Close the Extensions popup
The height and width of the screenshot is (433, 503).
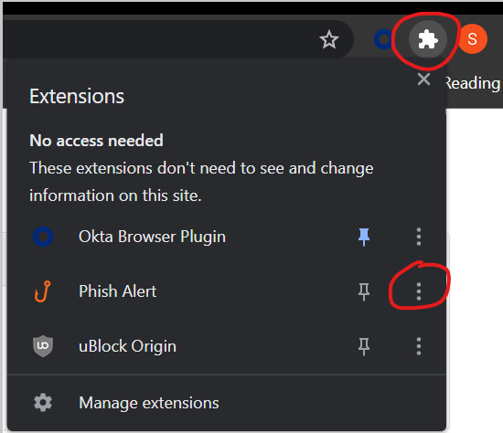pyautogui.click(x=423, y=79)
